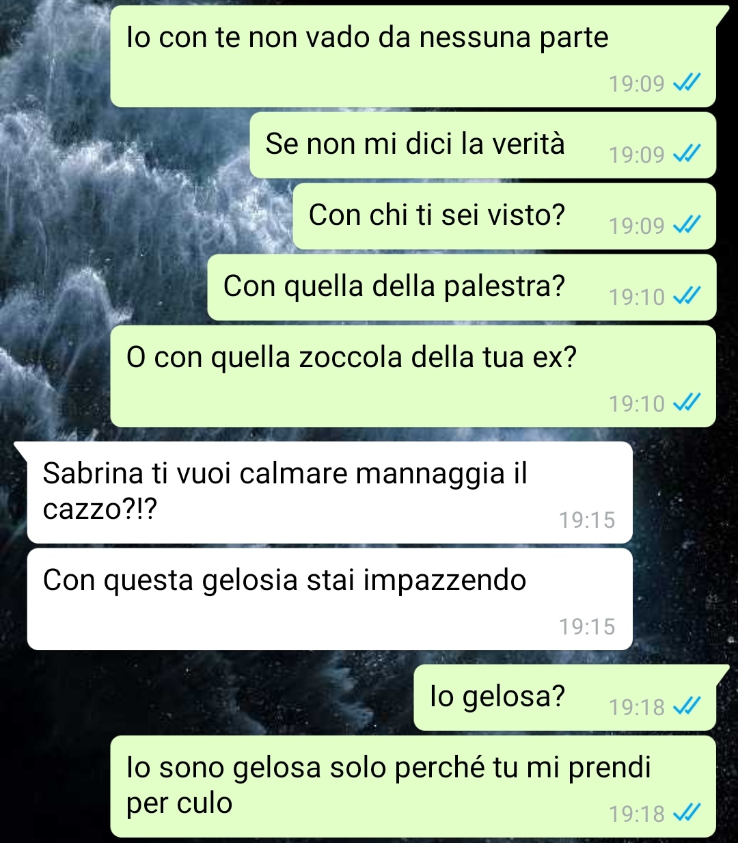Click double check on 'Con chi ti sei visto?'
738x843 pixels.
coord(687,226)
